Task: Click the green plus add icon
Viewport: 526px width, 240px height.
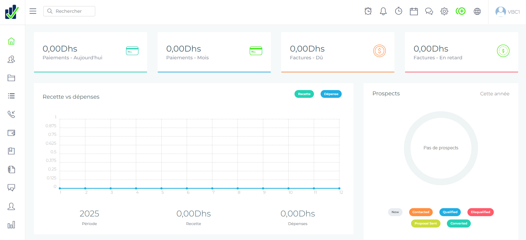Action: click(x=461, y=11)
